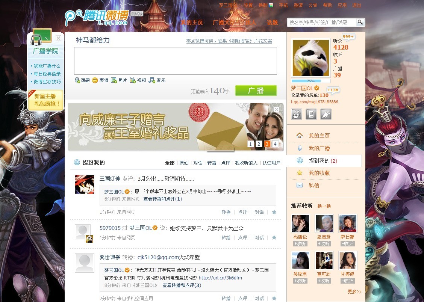Click into the broadcast text box
Screen dimensions: 424x302
176,61
